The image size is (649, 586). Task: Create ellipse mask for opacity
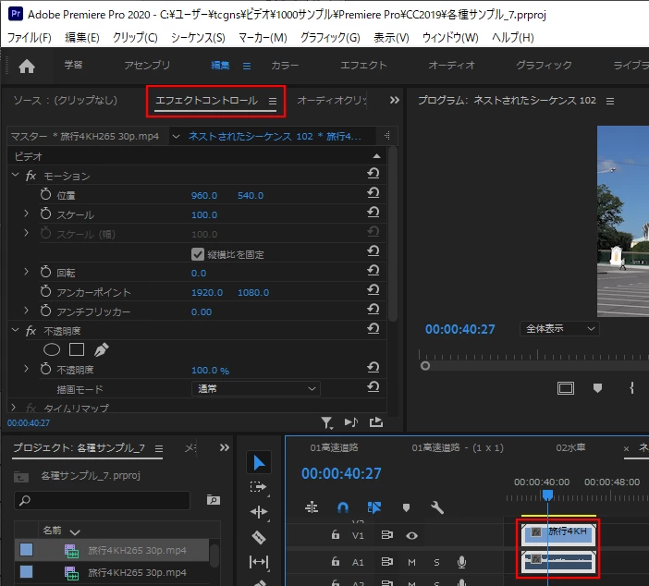point(52,350)
